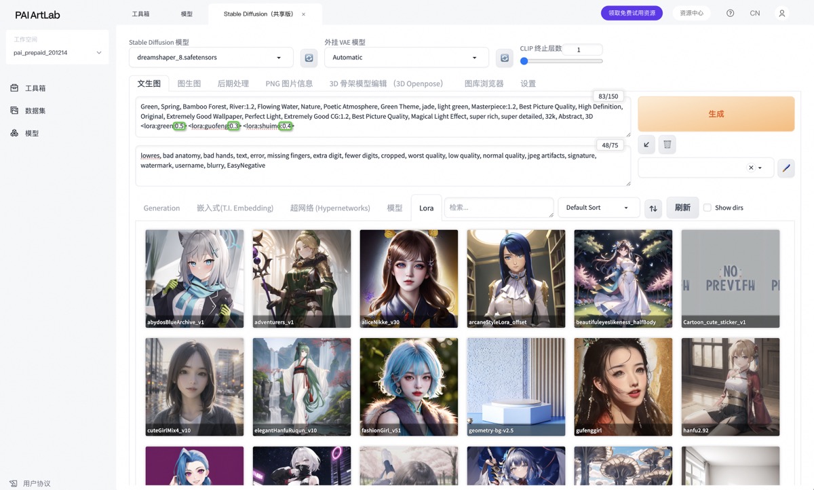Select the arcaneStyleLora_offset card
The image size is (814, 490).
point(516,279)
